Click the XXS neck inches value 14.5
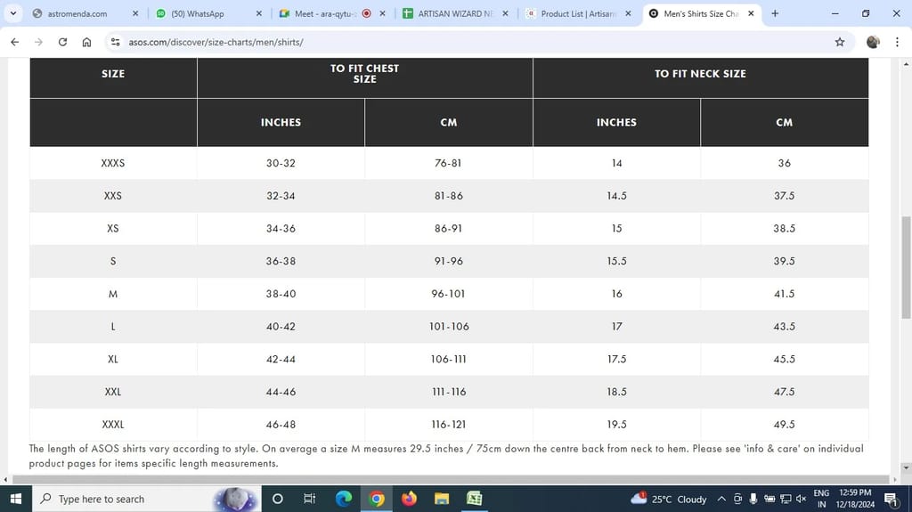912x512 pixels. [616, 196]
